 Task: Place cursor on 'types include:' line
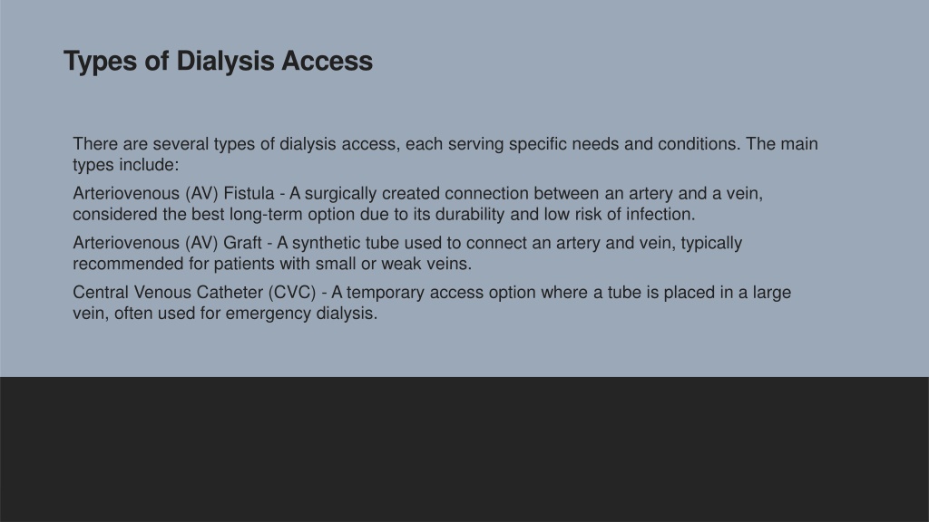click(125, 165)
